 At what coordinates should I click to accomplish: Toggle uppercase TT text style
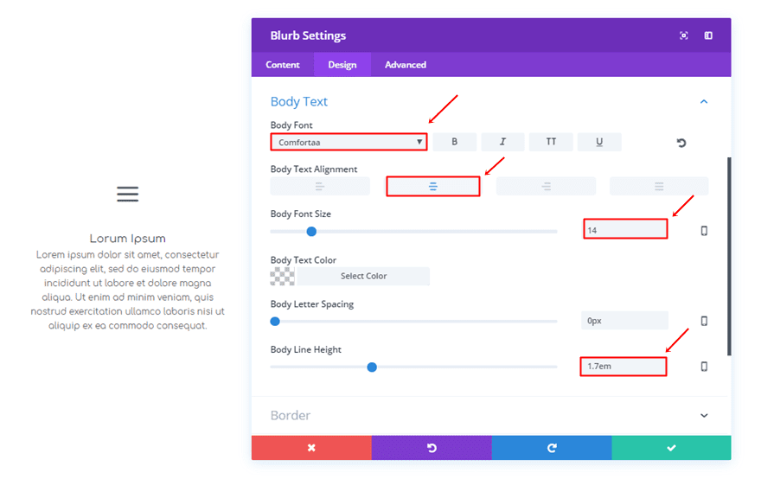(x=551, y=142)
